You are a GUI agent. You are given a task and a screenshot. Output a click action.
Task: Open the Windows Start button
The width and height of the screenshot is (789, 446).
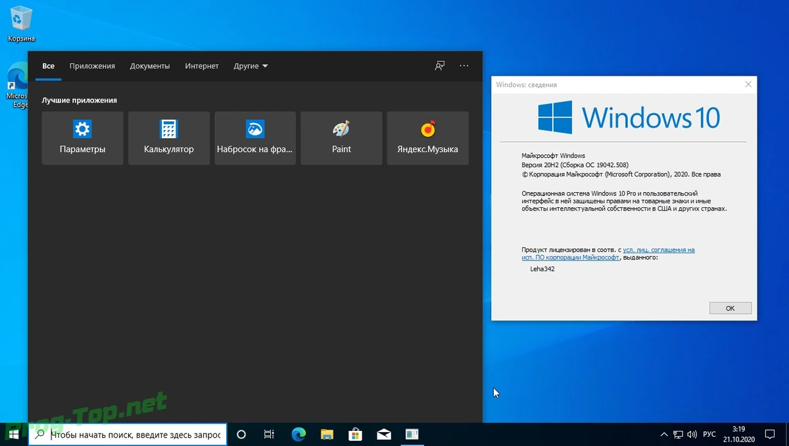14,435
